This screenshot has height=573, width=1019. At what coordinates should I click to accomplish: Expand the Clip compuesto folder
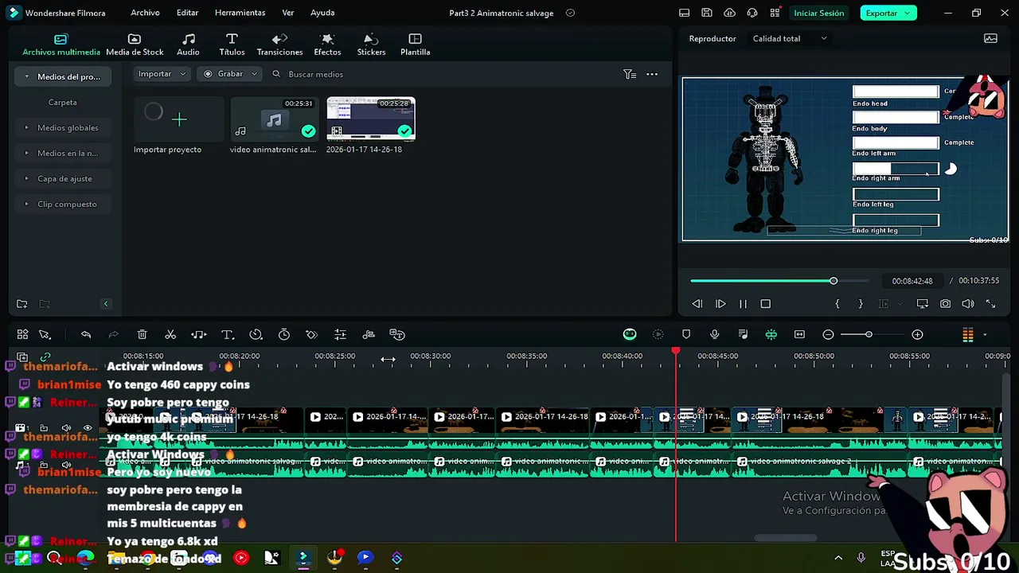coord(26,204)
